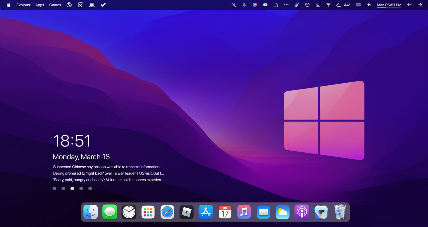This screenshot has width=428, height=227.
Task: Open Mail app in the dock
Action: click(263, 212)
